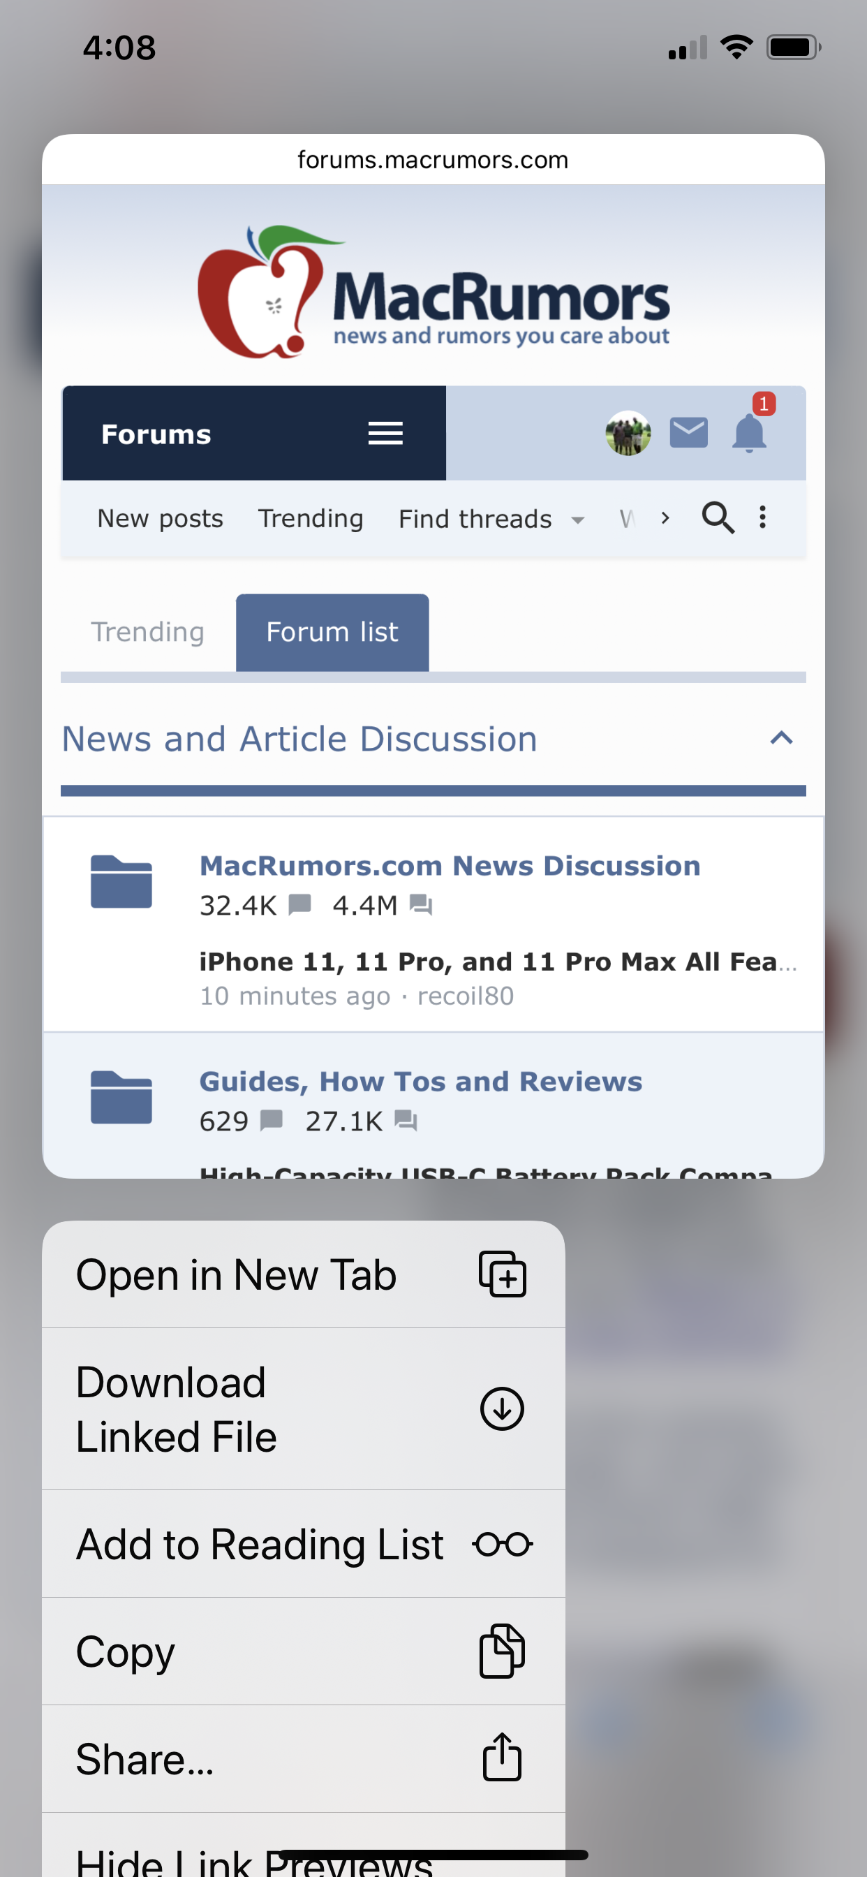Open Trending in the sub-navigation bar
This screenshot has height=1877, width=867.
[x=311, y=519]
